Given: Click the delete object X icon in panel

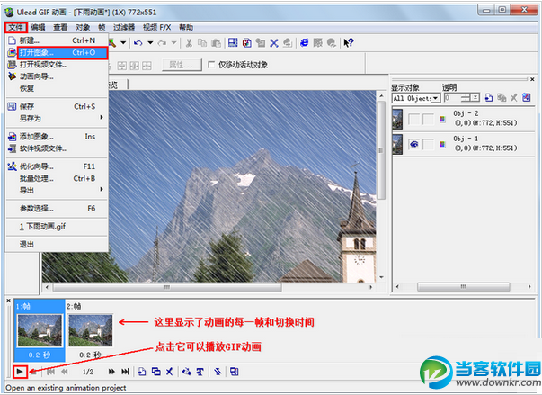Looking at the screenshot, I should [x=514, y=98].
